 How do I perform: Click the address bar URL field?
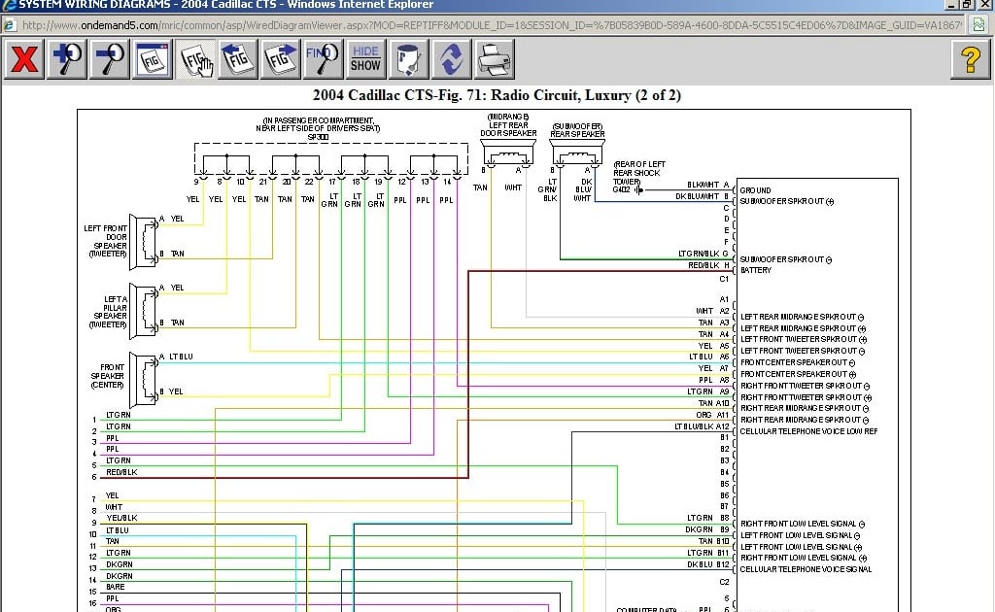pyautogui.click(x=492, y=25)
